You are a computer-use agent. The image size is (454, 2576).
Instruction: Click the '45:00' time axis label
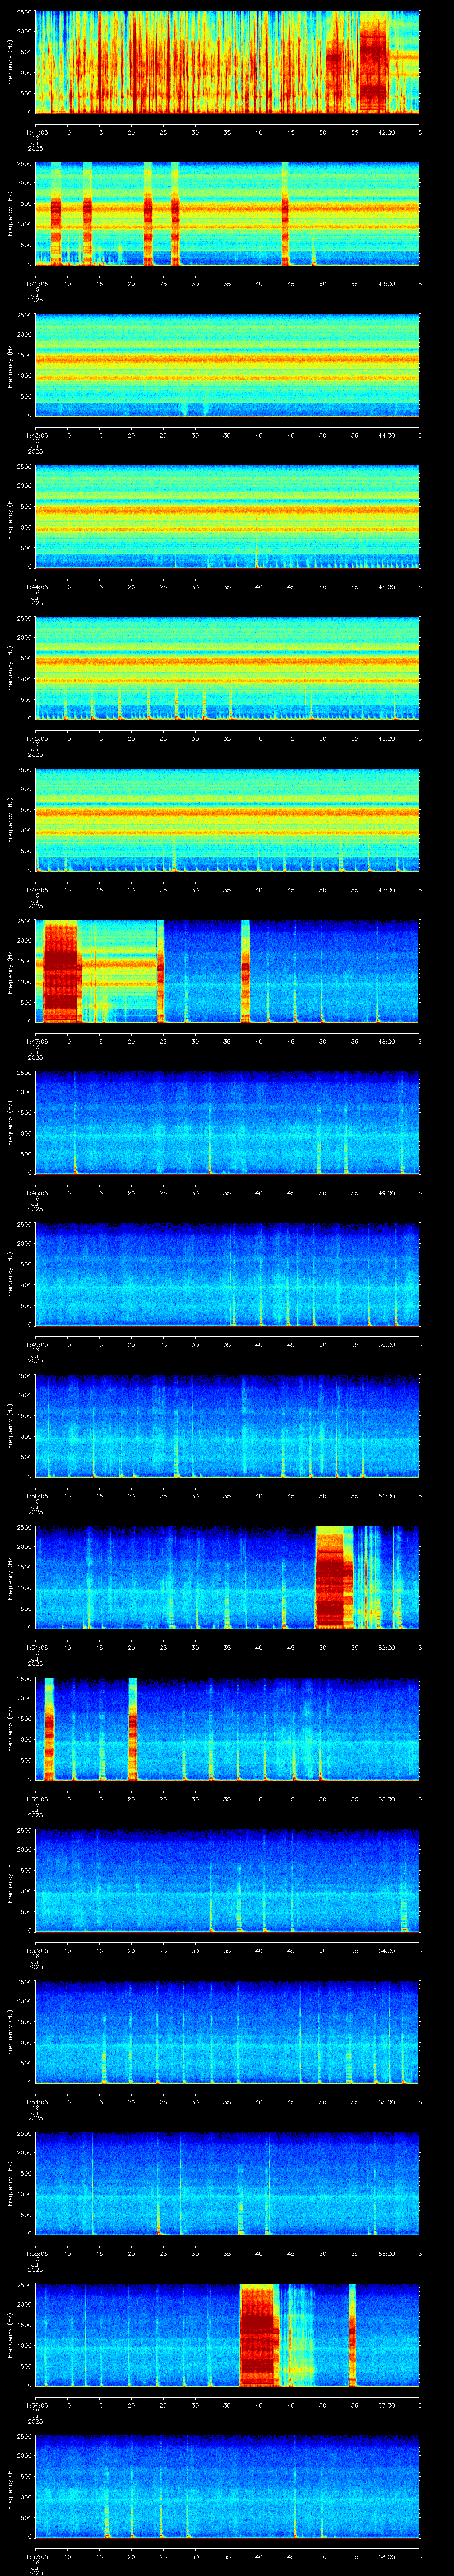pos(386,587)
